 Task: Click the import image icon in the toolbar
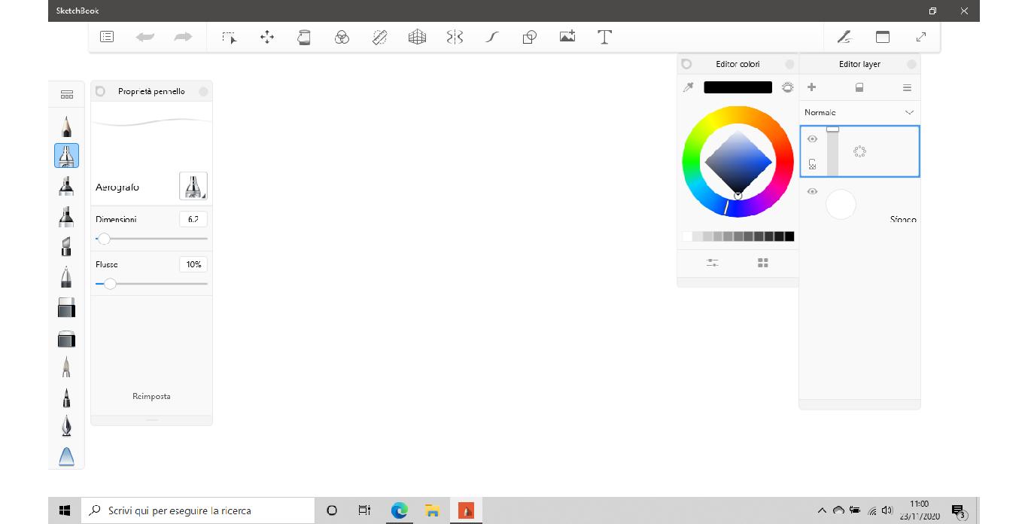567,36
